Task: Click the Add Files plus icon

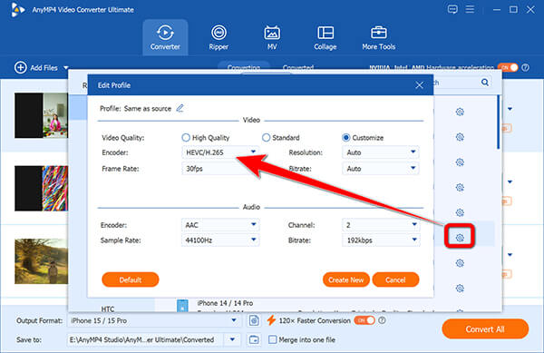Action: click(21, 67)
